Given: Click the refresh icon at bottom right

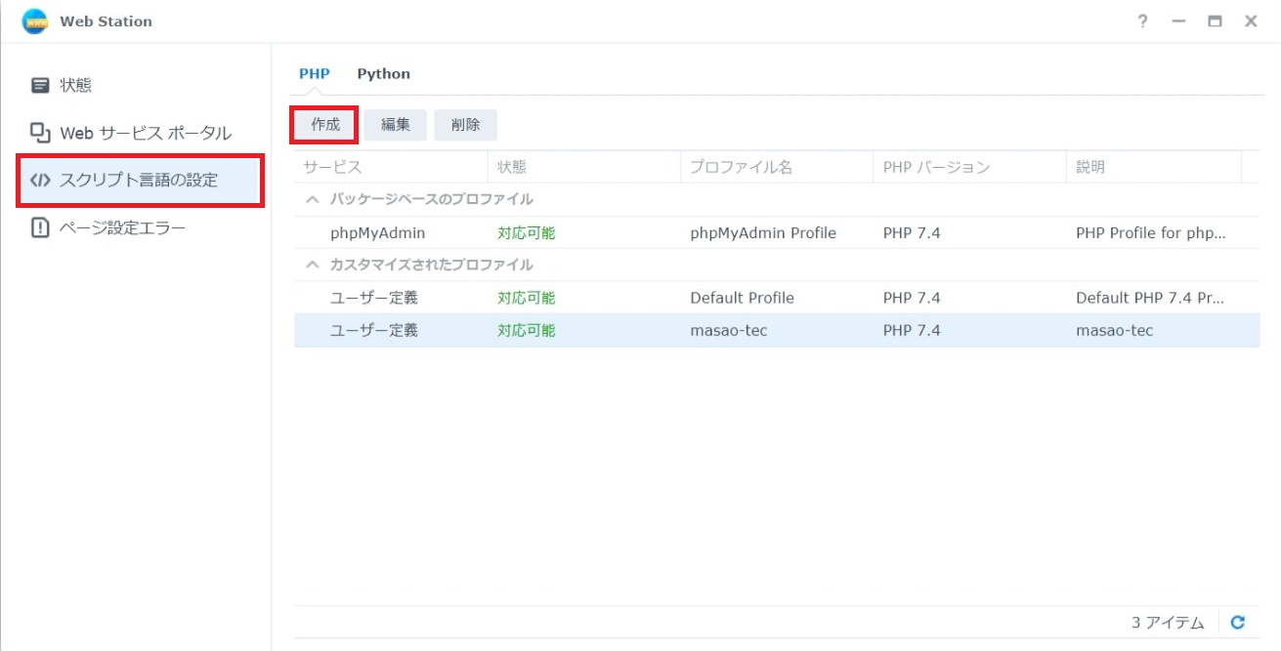Looking at the screenshot, I should pyautogui.click(x=1238, y=622).
